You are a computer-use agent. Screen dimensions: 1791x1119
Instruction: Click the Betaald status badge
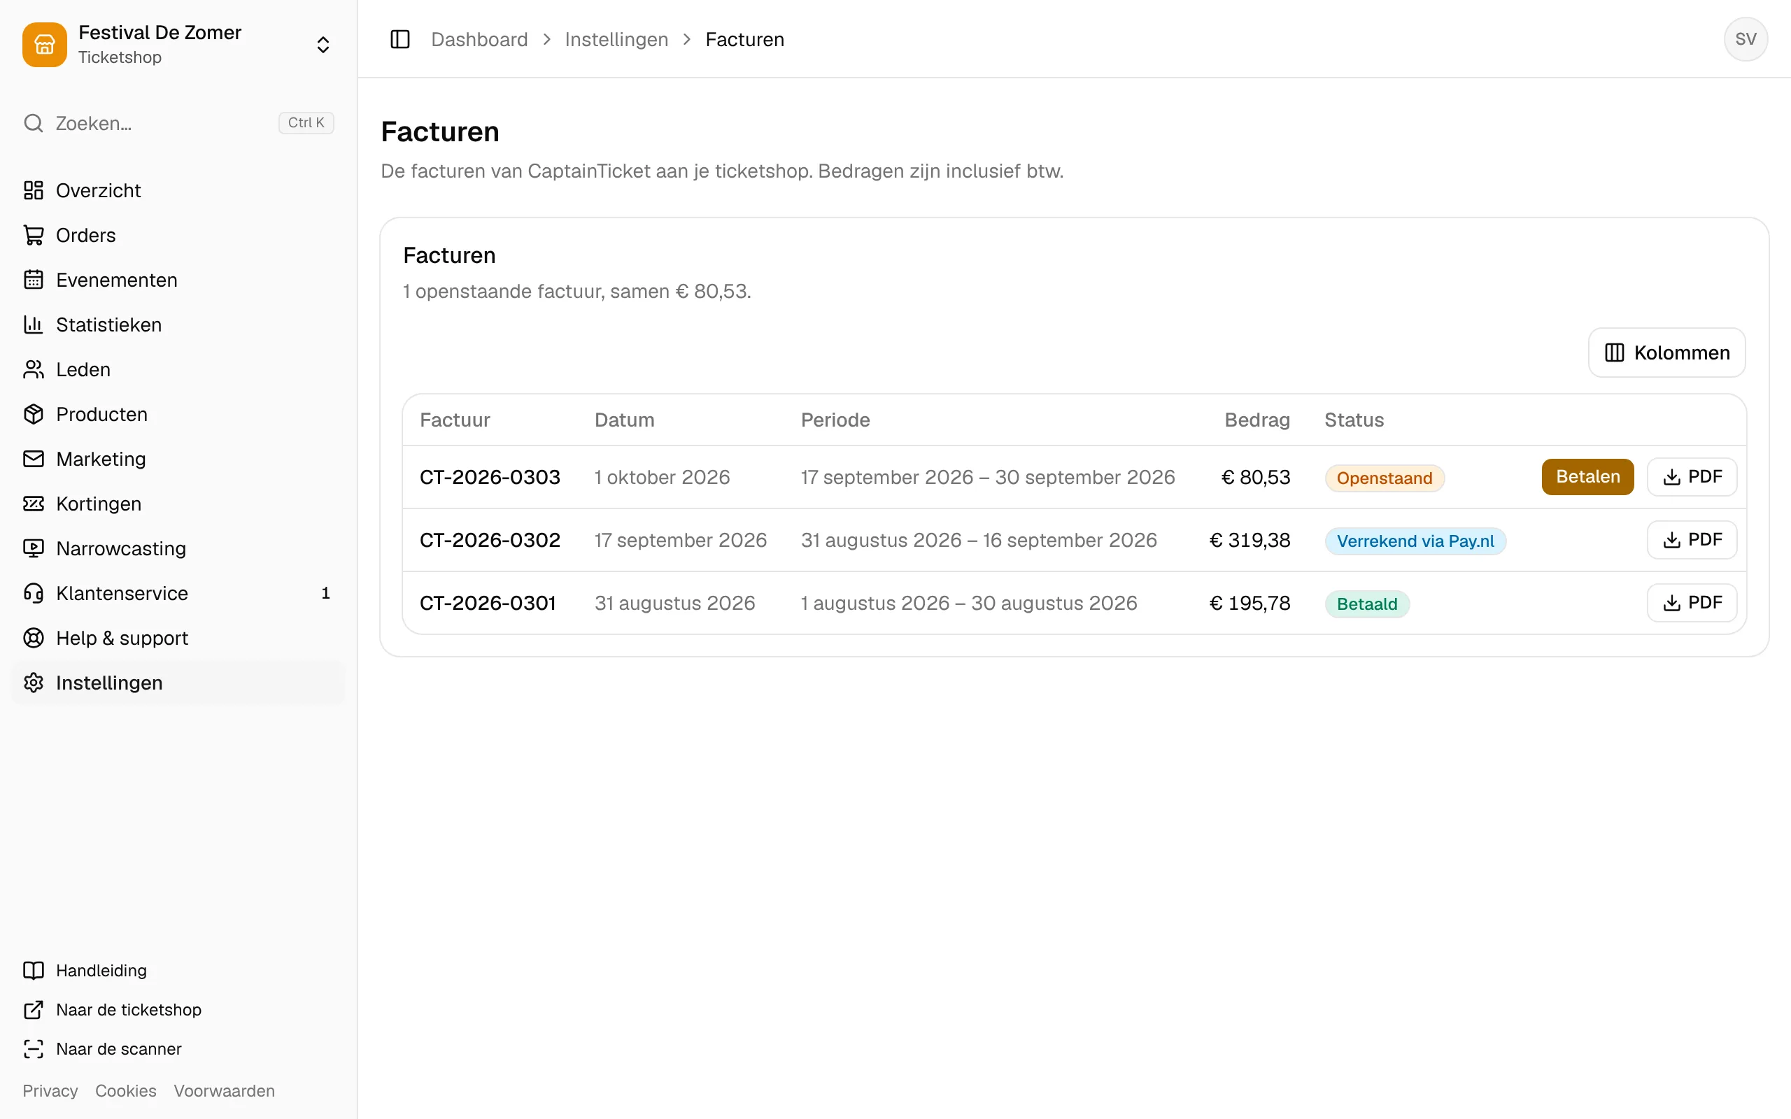point(1367,604)
